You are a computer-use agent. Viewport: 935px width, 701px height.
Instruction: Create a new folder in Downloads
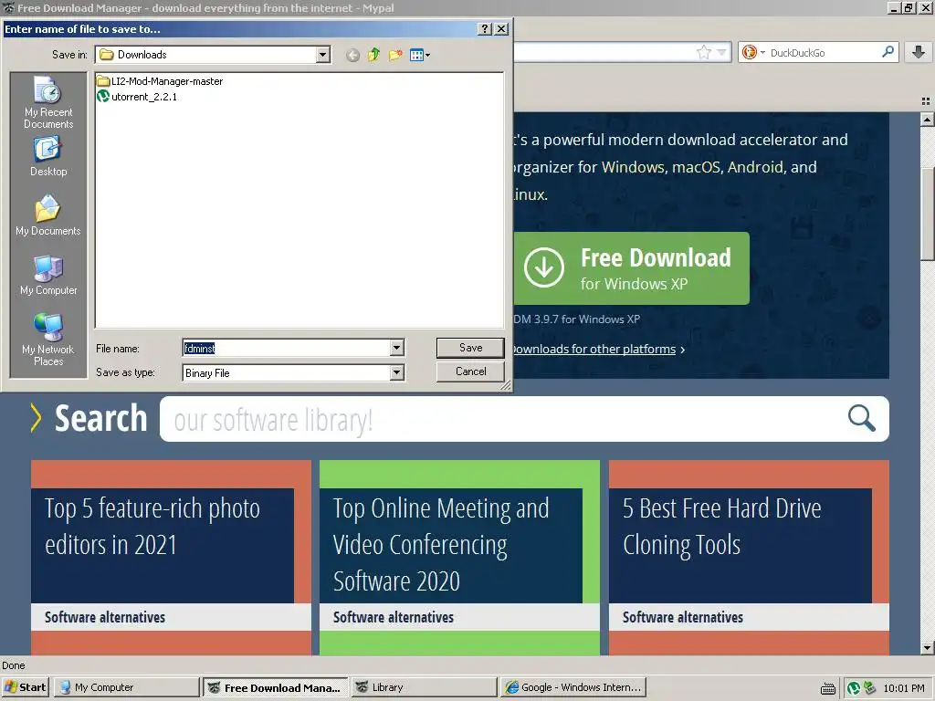pyautogui.click(x=394, y=56)
